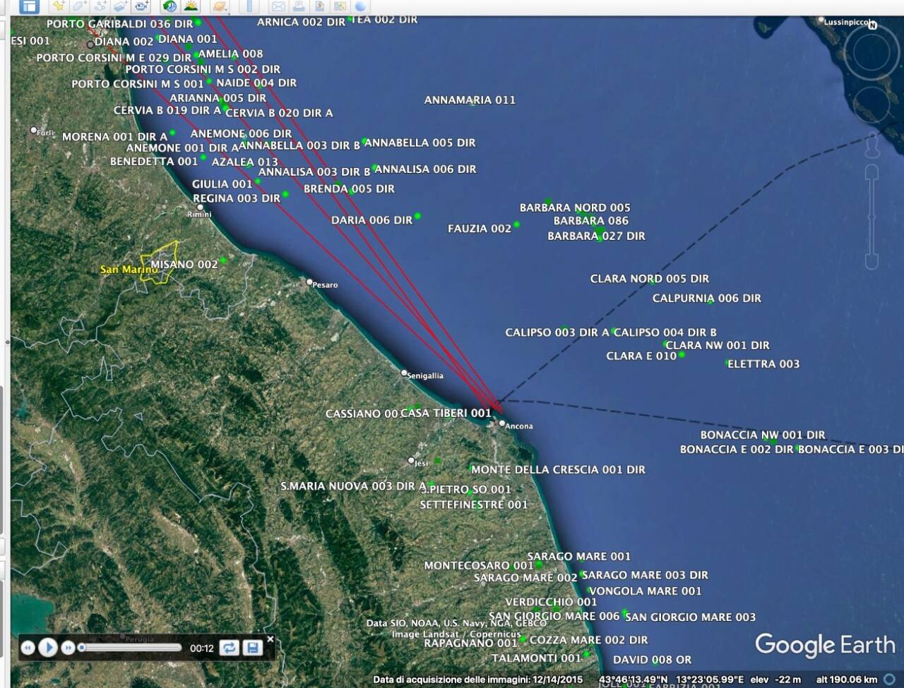Click the blue globe toolbar icon
Image resolution: width=904 pixels, height=688 pixels.
(361, 6)
